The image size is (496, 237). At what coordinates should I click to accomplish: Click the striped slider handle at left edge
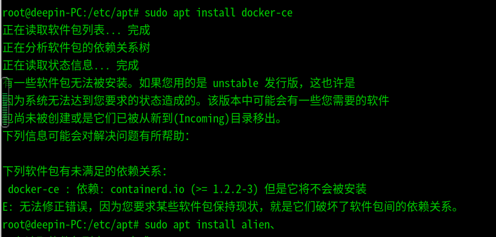[5, 101]
